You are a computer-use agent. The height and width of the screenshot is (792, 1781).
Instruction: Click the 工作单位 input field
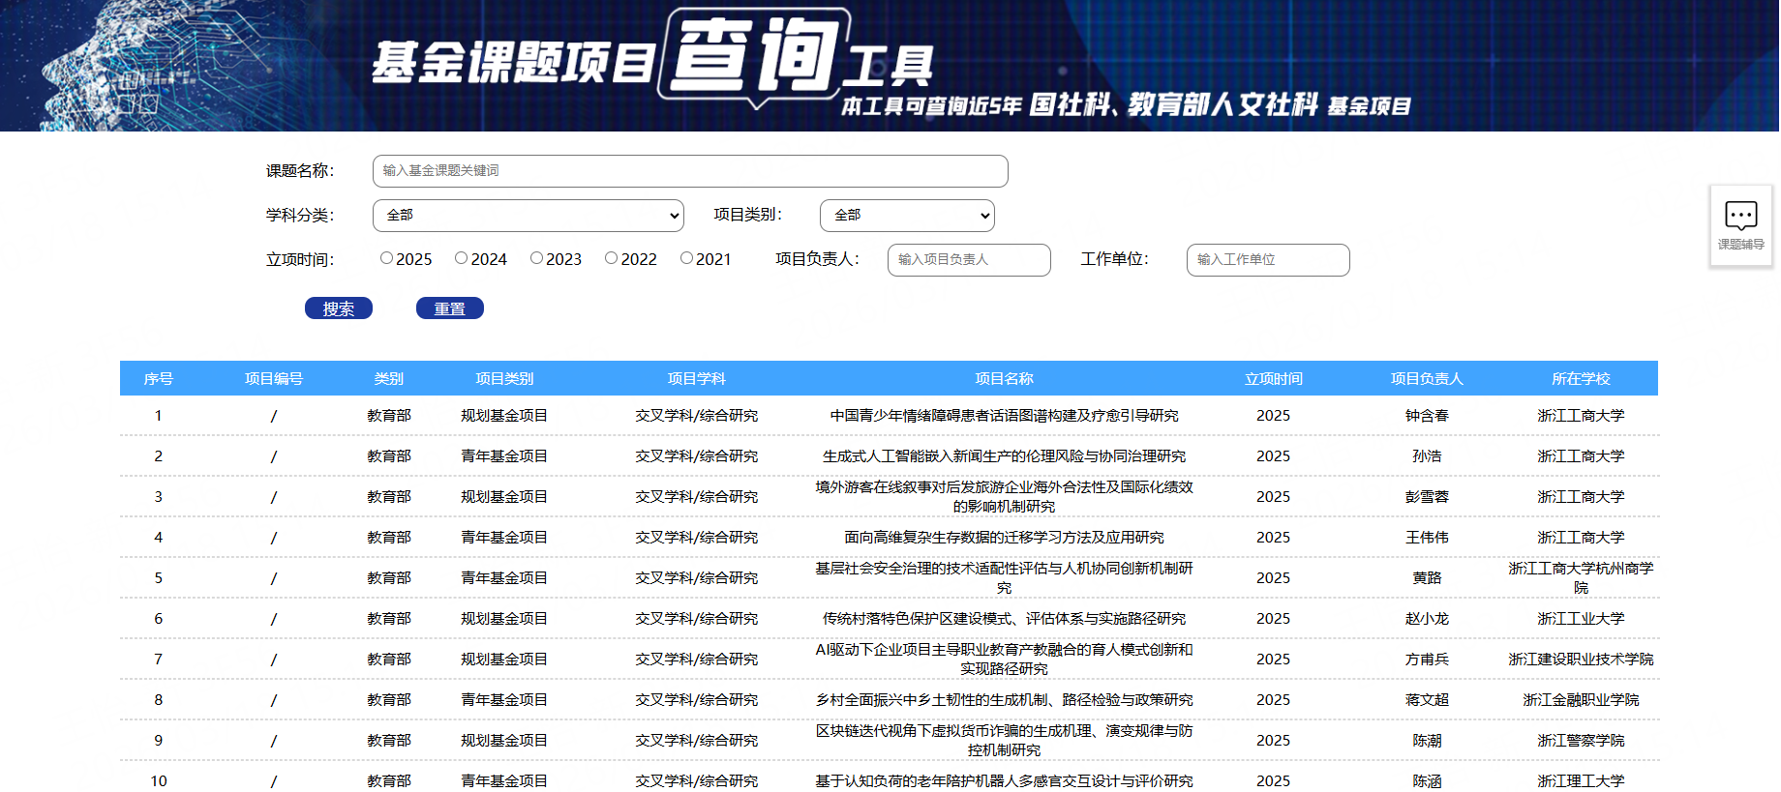[1268, 260]
